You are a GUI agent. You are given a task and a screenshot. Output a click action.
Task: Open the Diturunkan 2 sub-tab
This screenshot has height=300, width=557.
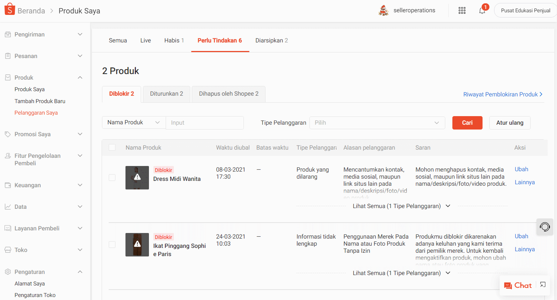(x=166, y=94)
